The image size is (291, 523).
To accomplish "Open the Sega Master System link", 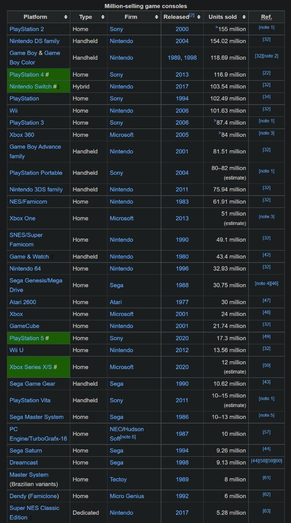I will [37, 417].
